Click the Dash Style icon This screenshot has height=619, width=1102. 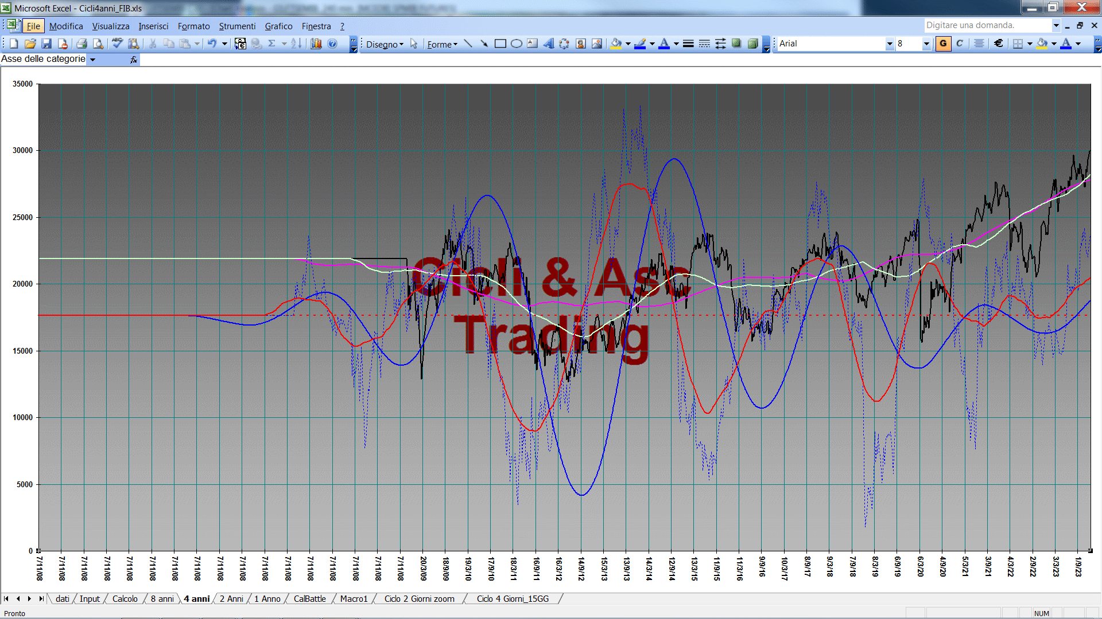[x=704, y=44]
